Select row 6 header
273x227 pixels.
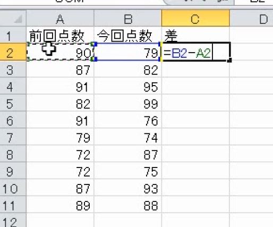(x=13, y=120)
